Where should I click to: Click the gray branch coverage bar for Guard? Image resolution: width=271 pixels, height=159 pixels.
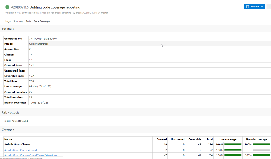click(261, 150)
